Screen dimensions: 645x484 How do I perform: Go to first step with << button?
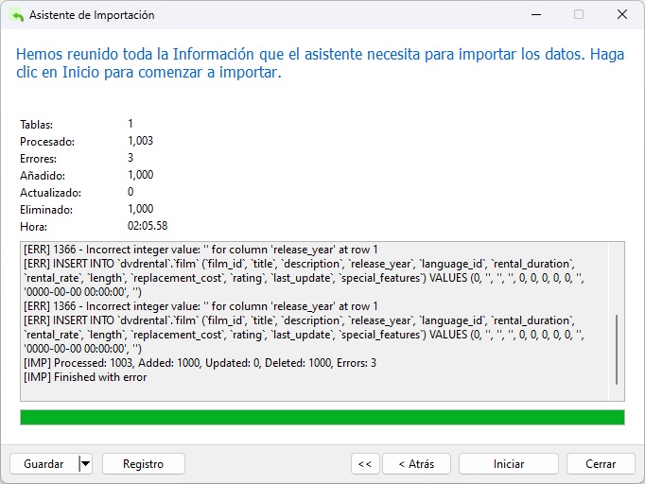(x=365, y=464)
